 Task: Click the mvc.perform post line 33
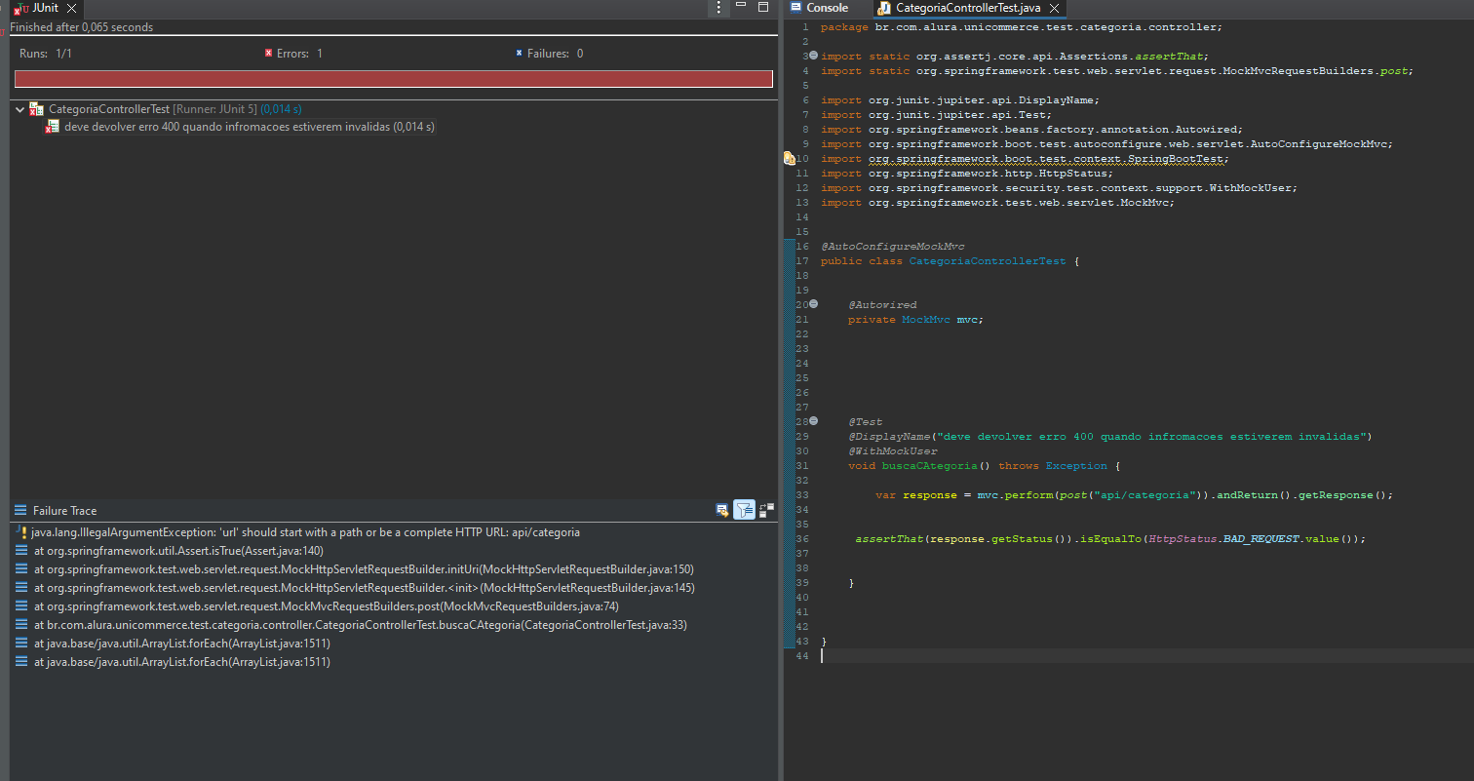click(x=1135, y=494)
